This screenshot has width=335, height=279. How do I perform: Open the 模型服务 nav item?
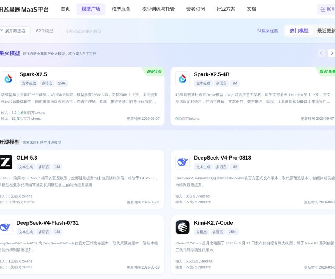pos(121,9)
